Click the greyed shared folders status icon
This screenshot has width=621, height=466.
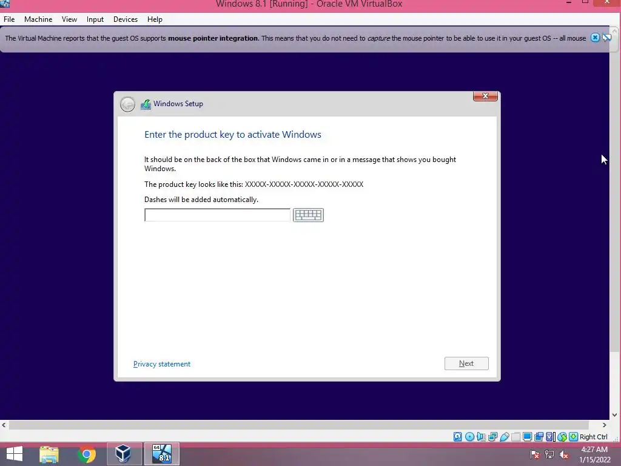(x=515, y=437)
